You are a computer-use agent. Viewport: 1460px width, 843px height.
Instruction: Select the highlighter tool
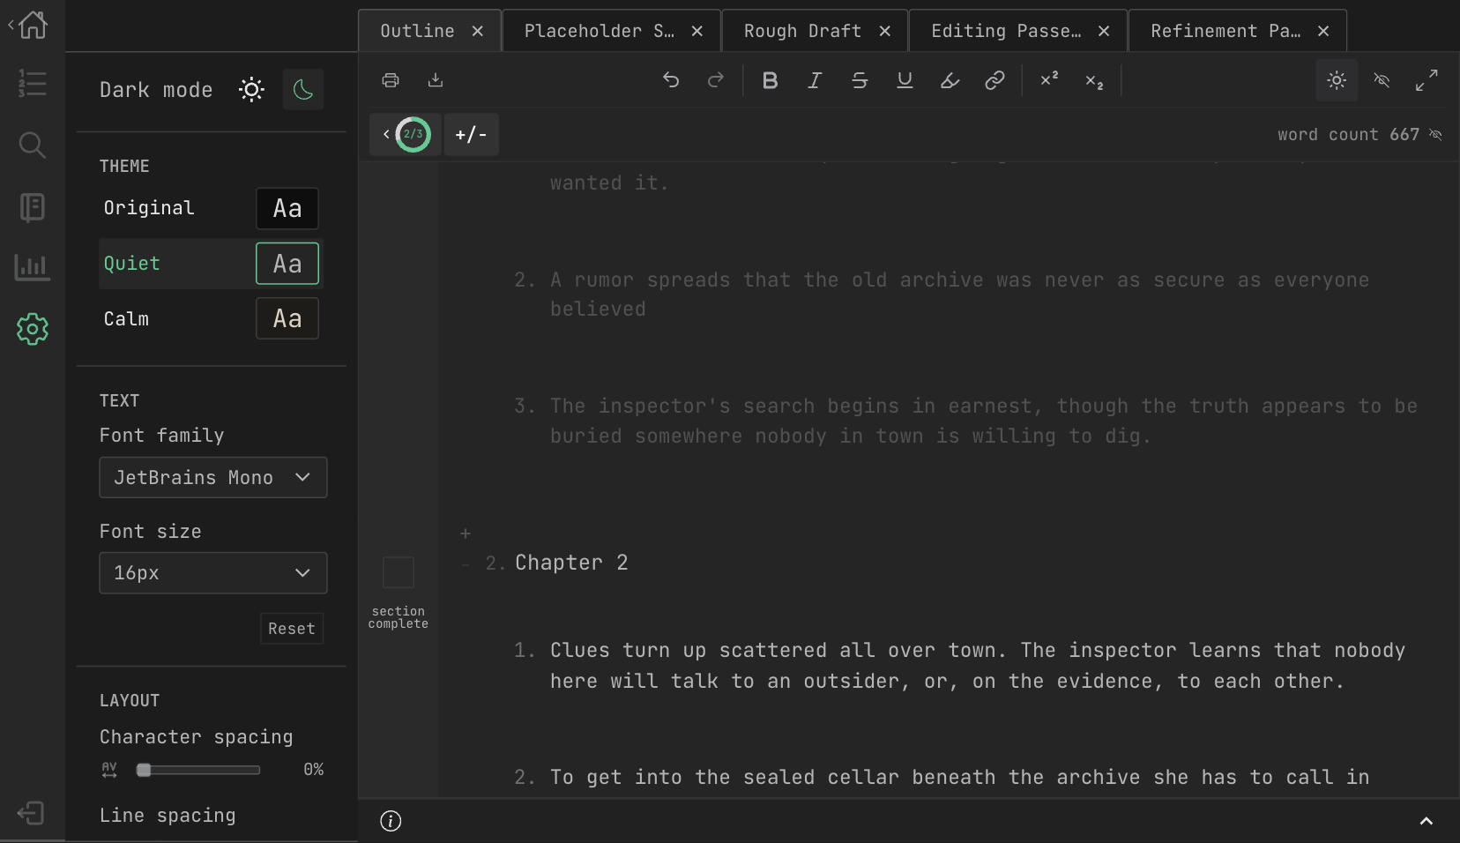click(x=950, y=80)
